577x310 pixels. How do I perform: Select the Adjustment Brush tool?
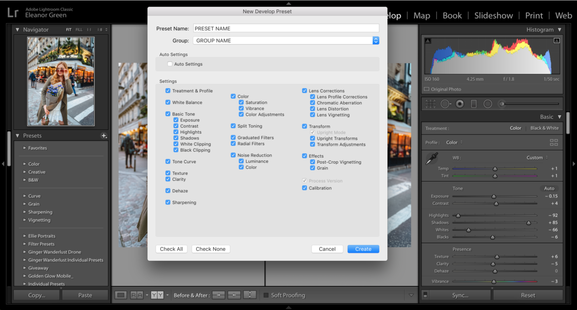(501, 104)
